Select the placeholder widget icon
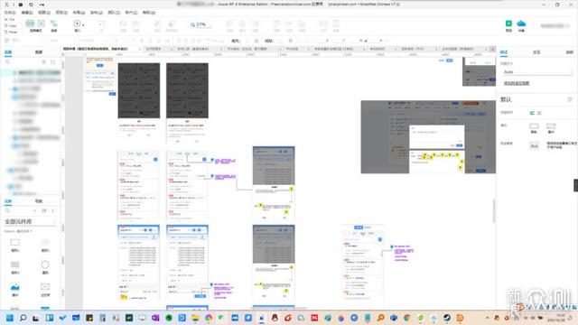Image resolution: width=578 pixels, height=325 pixels. (x=45, y=287)
